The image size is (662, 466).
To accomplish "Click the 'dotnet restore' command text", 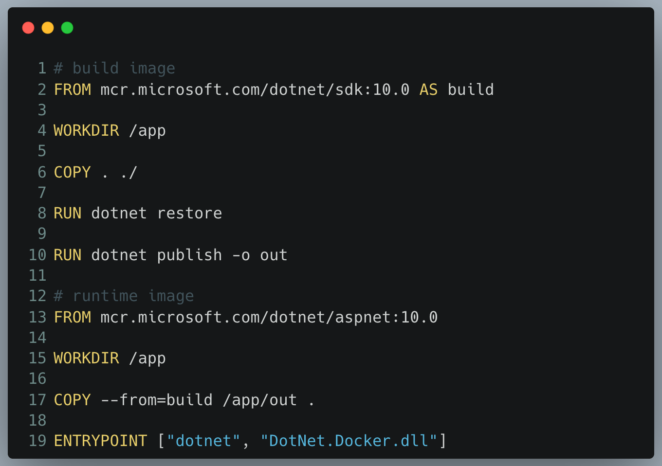I will pyautogui.click(x=156, y=213).
